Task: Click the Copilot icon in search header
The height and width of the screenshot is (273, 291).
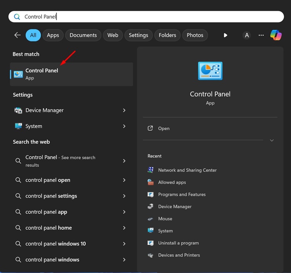Action: click(x=276, y=35)
